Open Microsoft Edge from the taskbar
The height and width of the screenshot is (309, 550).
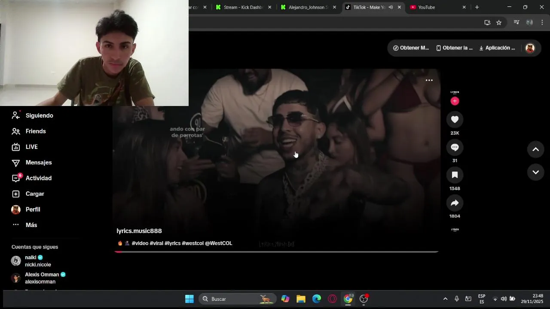point(317,299)
